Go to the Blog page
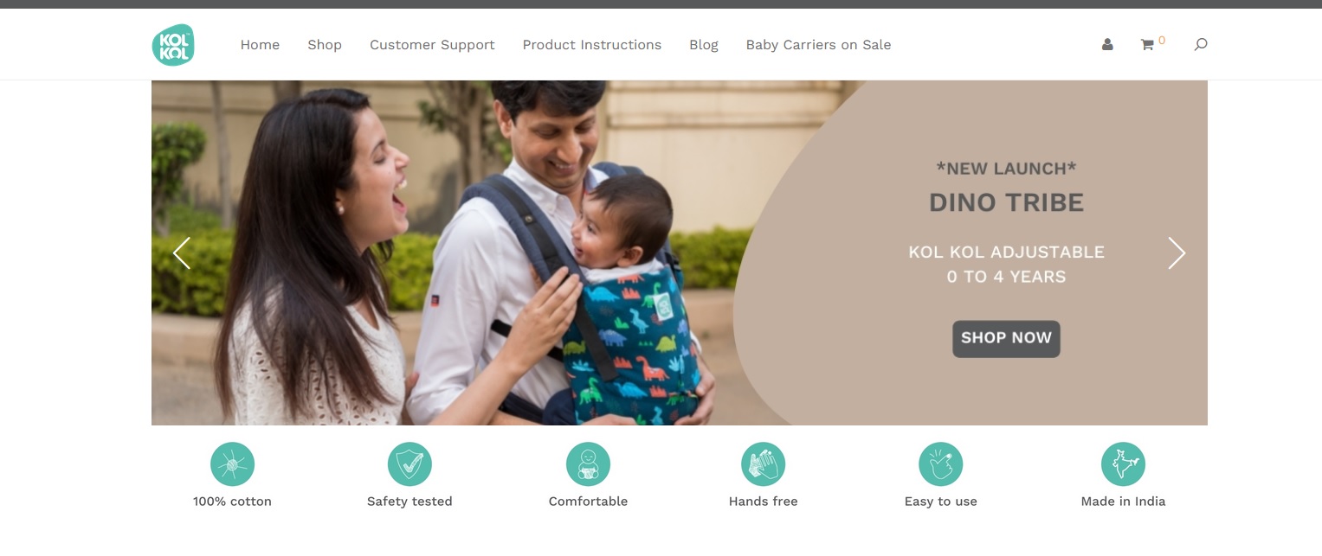Screen dimensions: 1322x556 coord(704,45)
